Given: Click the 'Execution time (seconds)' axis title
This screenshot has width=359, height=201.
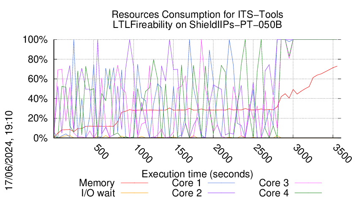Looking at the screenshot, I should 197,174.
